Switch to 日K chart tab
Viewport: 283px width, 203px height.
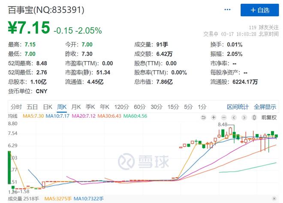[x=48, y=107]
